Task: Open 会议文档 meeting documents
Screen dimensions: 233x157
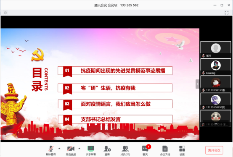Action: [x=165, y=150]
